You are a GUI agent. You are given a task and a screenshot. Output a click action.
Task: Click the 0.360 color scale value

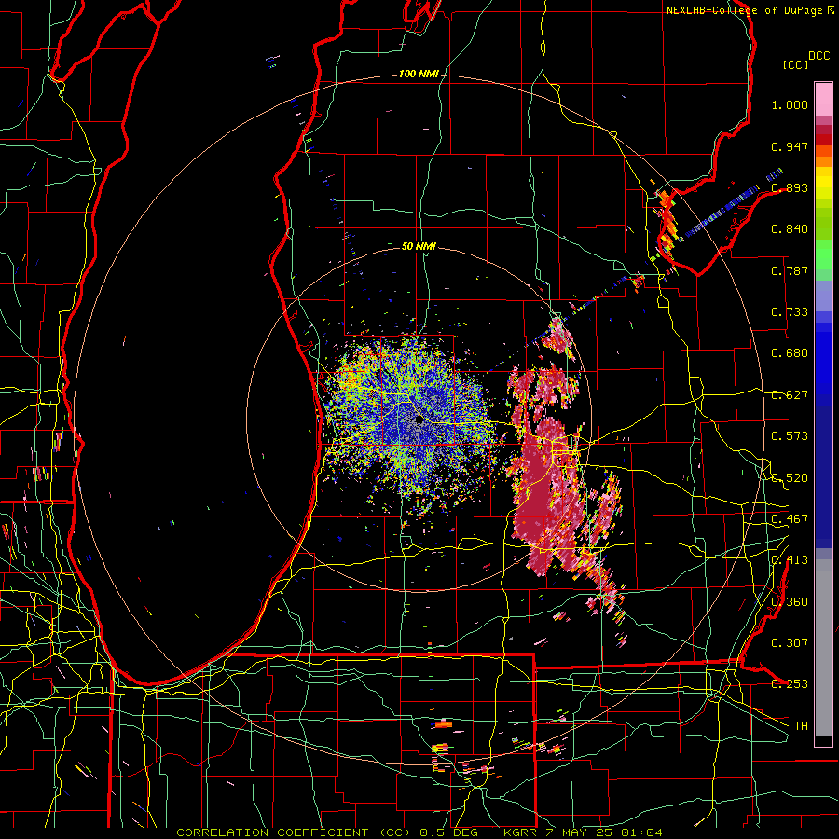tap(790, 601)
